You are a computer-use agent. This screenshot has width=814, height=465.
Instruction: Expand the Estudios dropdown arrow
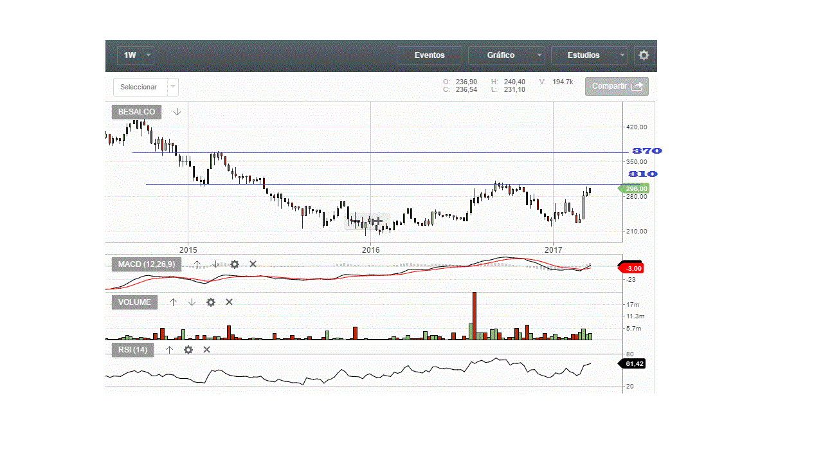(x=622, y=55)
